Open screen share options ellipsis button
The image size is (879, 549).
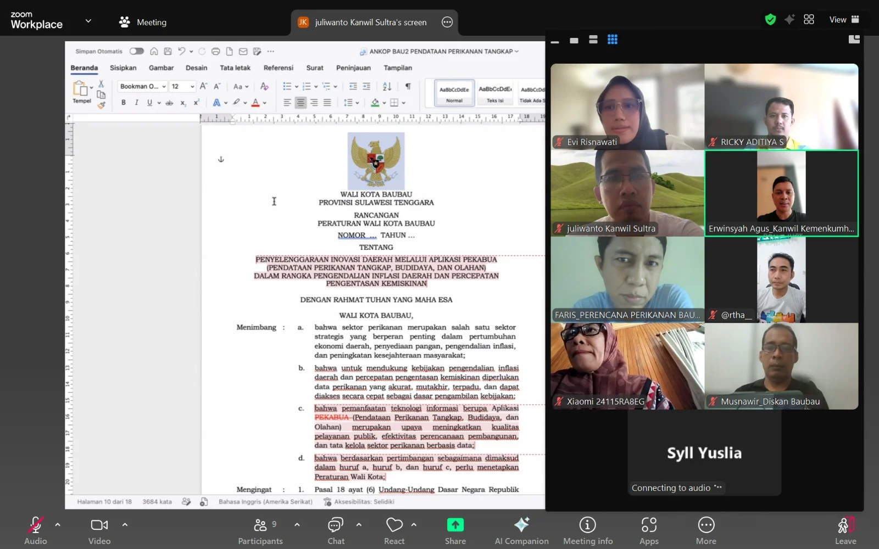tap(447, 22)
